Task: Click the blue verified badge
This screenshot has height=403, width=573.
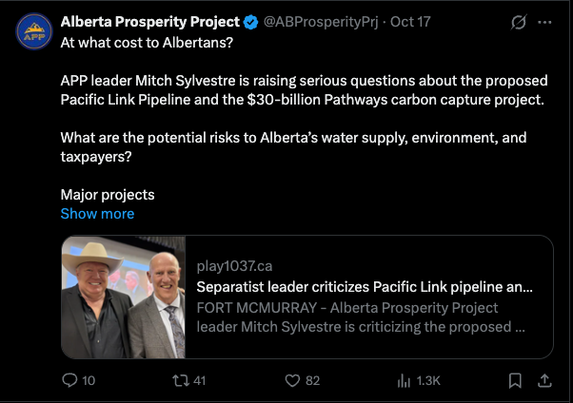Action: pos(250,22)
